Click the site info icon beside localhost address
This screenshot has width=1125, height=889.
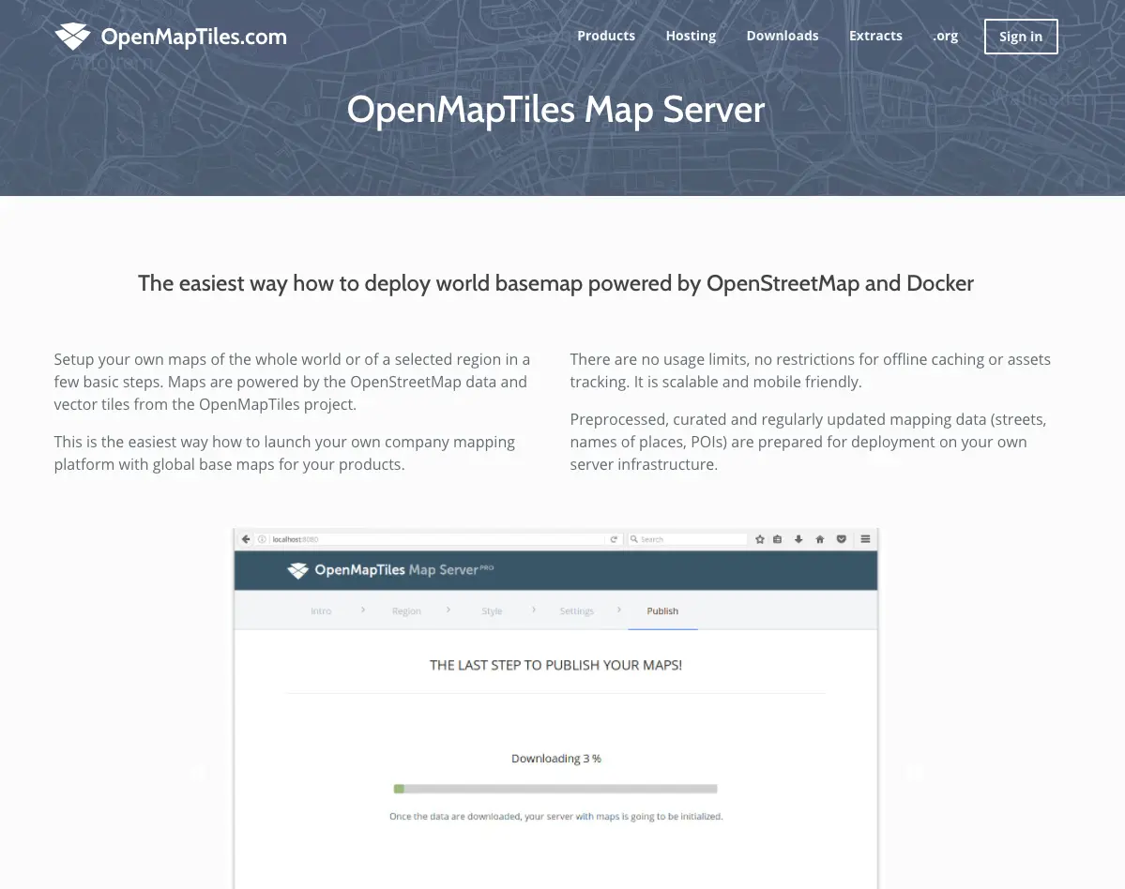pyautogui.click(x=262, y=539)
